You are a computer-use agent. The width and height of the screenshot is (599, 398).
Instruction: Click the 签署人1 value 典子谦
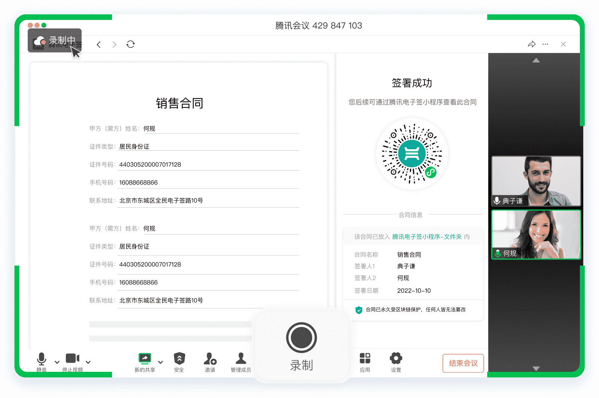(406, 266)
